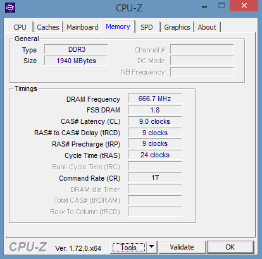Viewport: 262px width, 259px height.
Task: Open the Graphics tab
Action: (x=177, y=27)
